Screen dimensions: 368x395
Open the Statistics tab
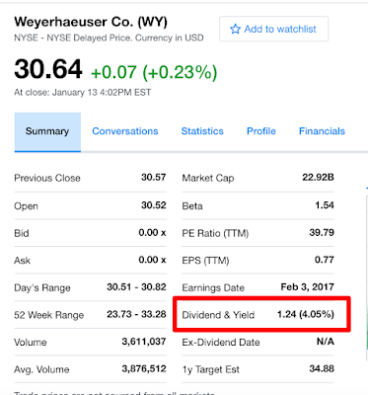(x=202, y=131)
